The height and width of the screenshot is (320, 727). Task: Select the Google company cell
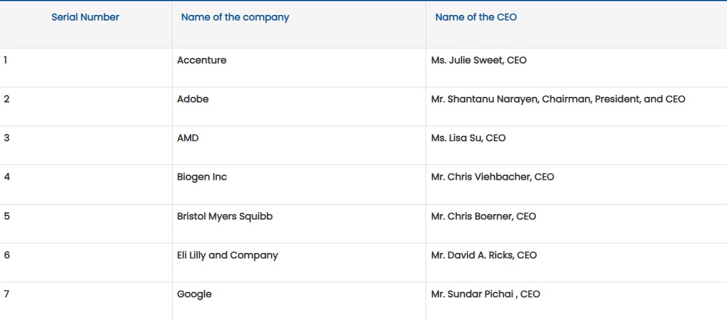click(x=194, y=294)
